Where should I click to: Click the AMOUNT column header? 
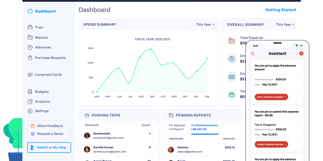(x=229, y=139)
